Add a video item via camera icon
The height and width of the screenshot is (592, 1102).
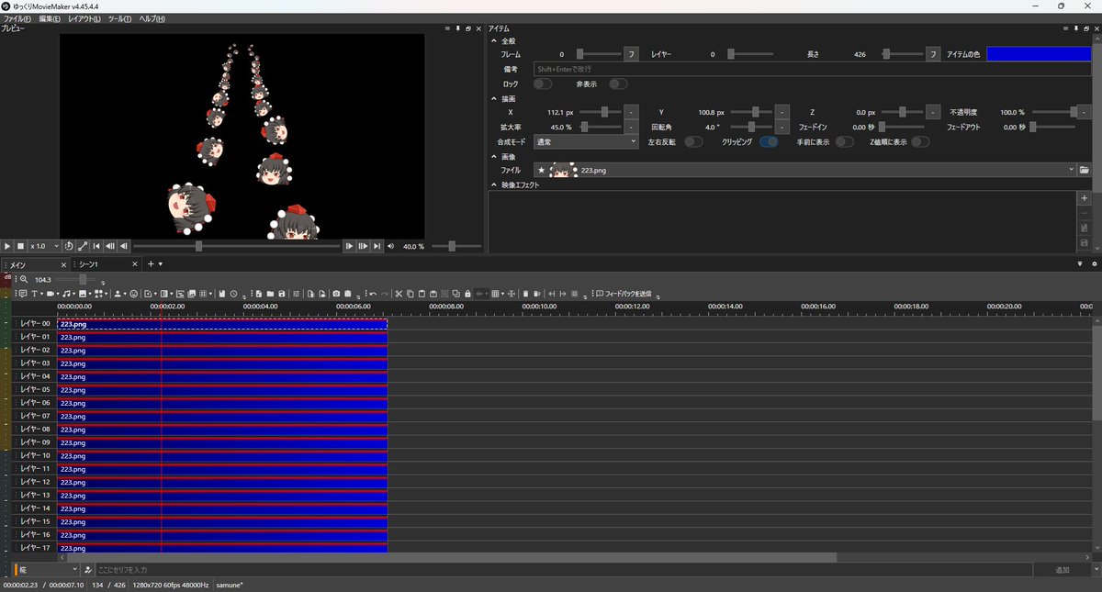pos(50,294)
